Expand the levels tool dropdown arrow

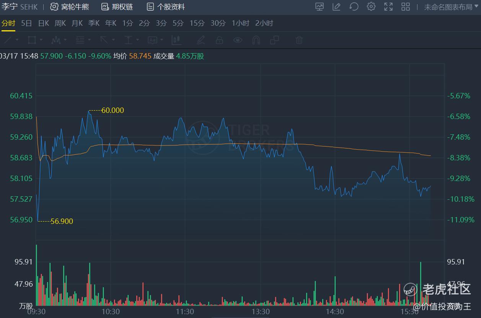click(90, 40)
